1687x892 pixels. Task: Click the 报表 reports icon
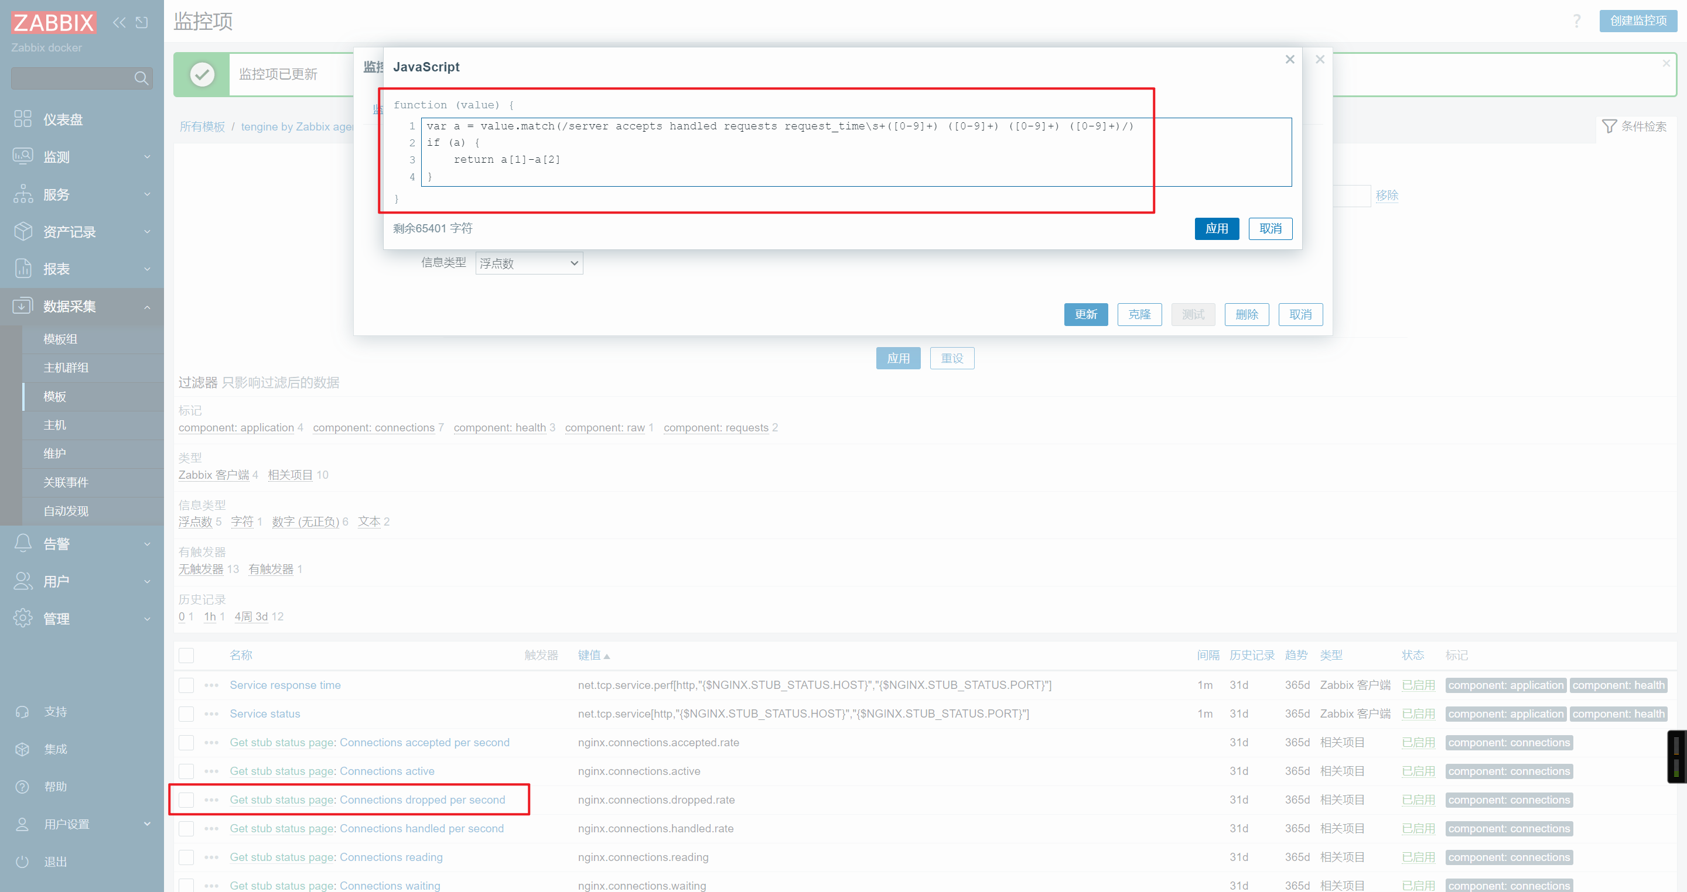coord(23,268)
